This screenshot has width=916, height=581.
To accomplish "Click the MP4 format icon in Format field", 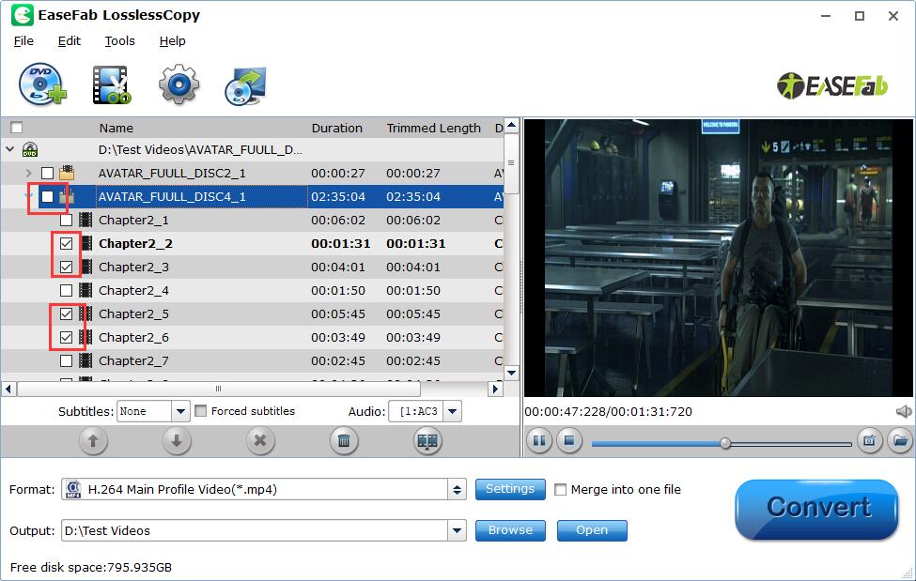I will [x=73, y=489].
